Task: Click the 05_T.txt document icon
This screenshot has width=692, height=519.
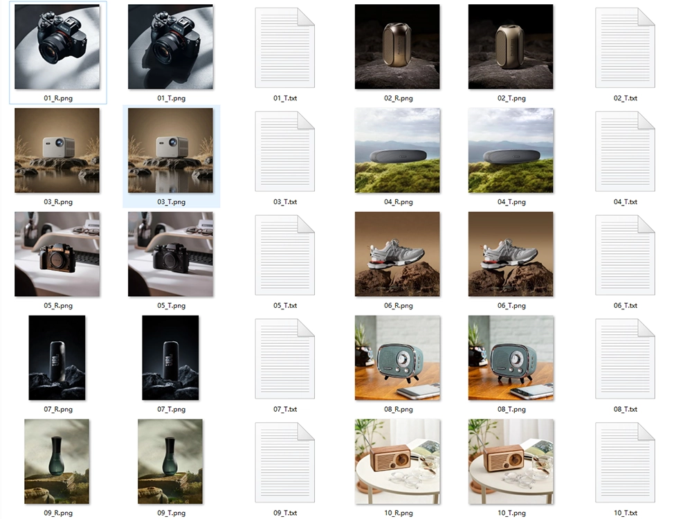Action: click(284, 255)
